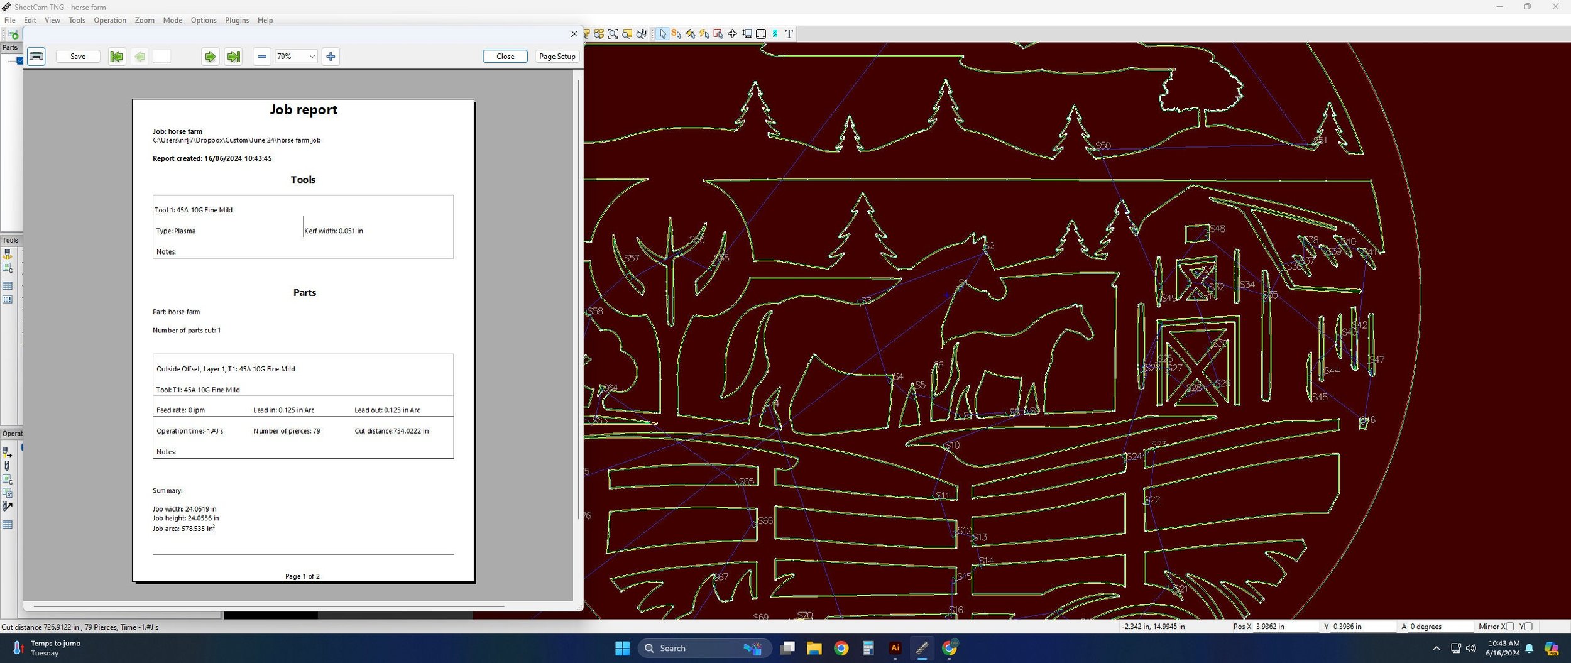The image size is (1571, 663).
Task: Open File Explorer from taskbar
Action: [x=814, y=649]
